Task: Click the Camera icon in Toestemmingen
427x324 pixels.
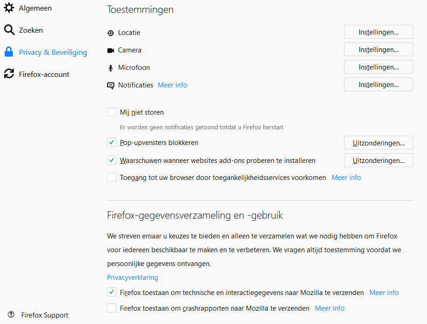Action: (x=111, y=50)
